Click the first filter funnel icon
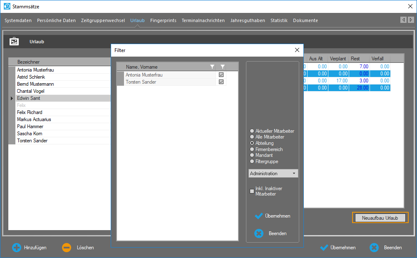This screenshot has height=258, width=417. click(x=212, y=67)
